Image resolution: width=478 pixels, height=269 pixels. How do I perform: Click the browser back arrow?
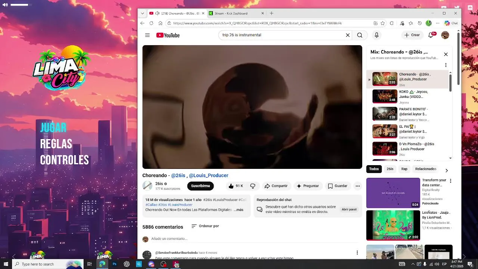coord(142,23)
